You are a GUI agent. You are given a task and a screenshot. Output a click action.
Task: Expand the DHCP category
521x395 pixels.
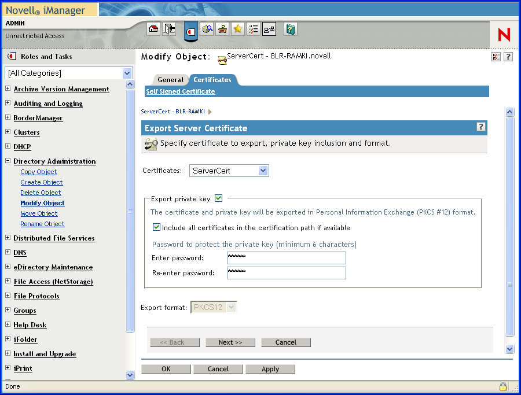click(x=8, y=146)
